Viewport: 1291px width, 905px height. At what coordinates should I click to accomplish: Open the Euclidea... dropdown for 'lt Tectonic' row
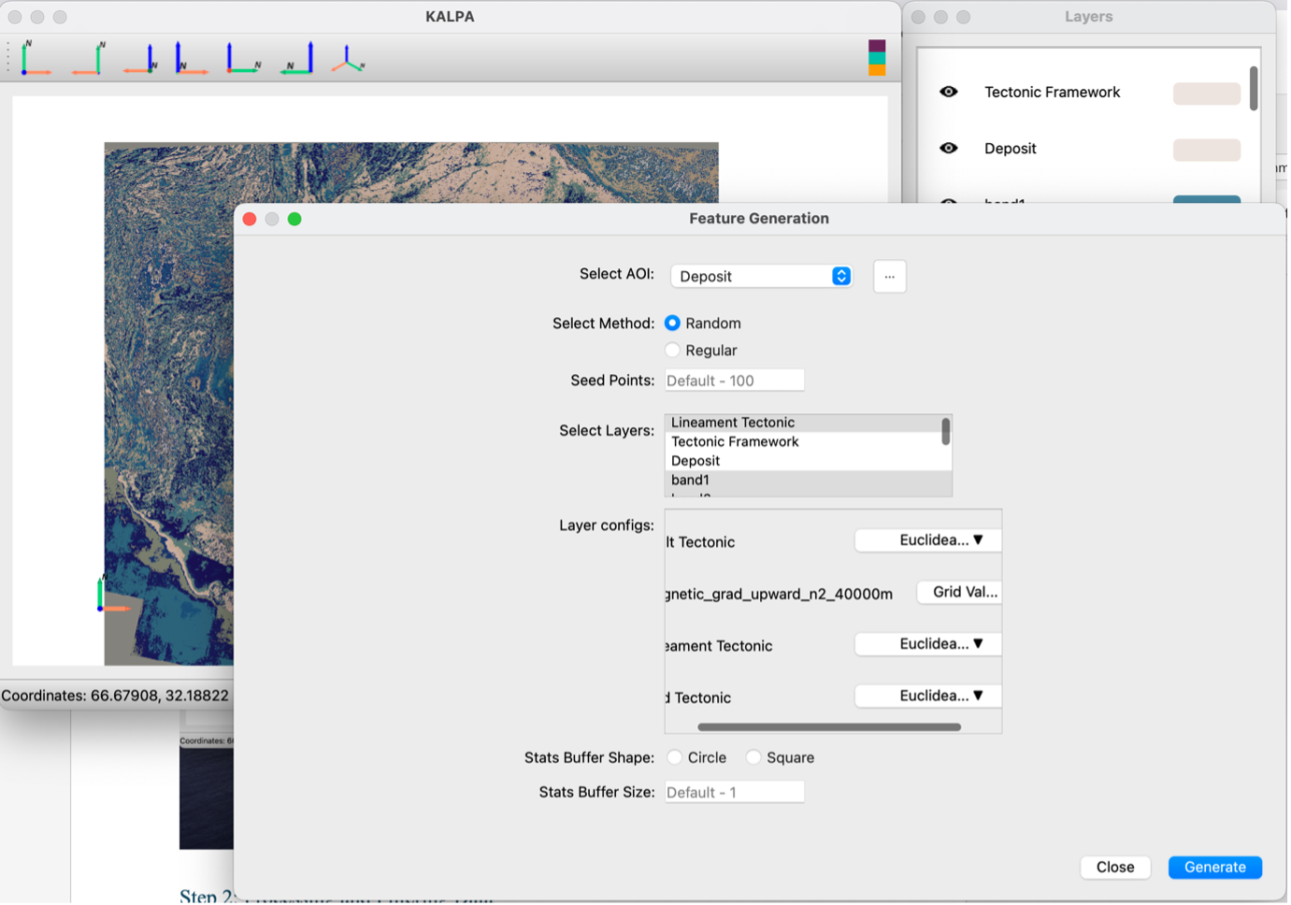(x=928, y=539)
